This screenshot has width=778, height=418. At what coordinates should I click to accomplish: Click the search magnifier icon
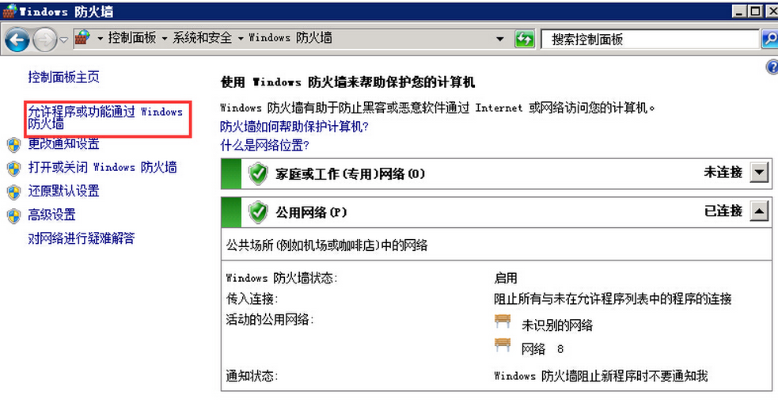pos(769,39)
